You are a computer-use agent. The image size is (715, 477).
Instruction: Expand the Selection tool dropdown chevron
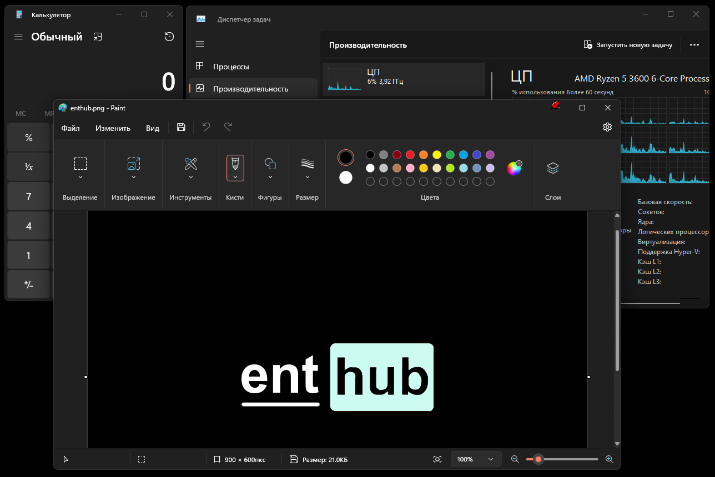click(x=80, y=177)
